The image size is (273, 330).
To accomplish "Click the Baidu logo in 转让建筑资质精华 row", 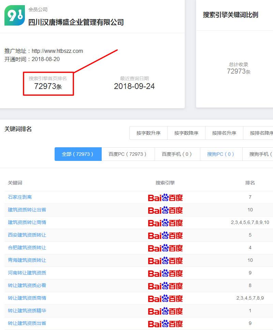I will coord(166,311).
